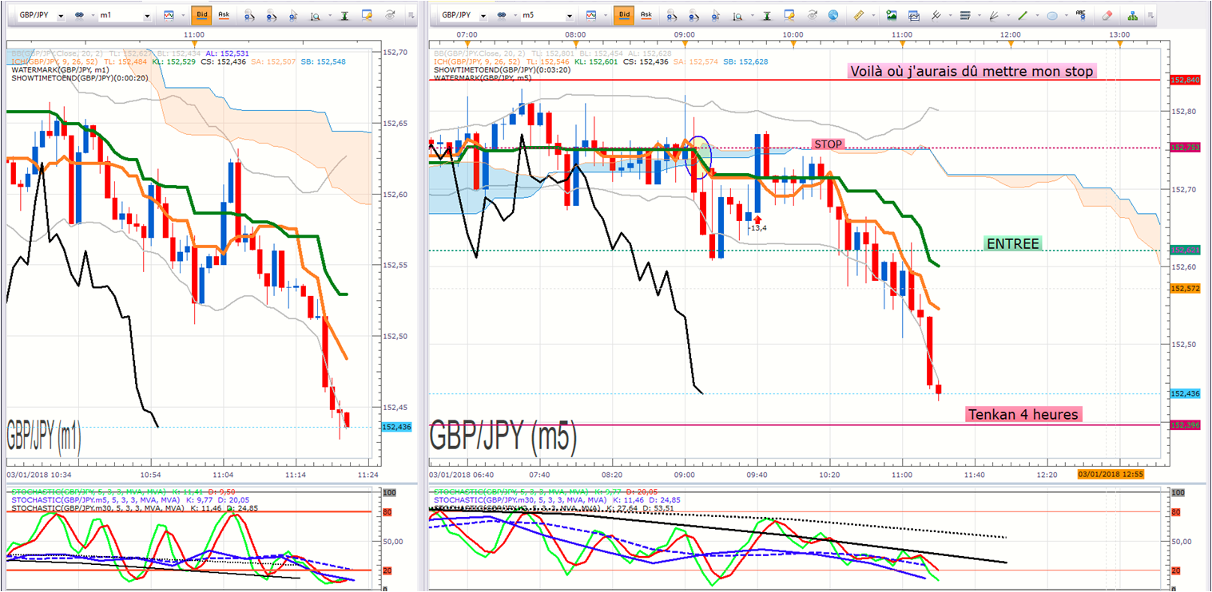
Task: Click the 'Voilà où j'aurais dû mettre mon stop' label
Action: pos(971,71)
